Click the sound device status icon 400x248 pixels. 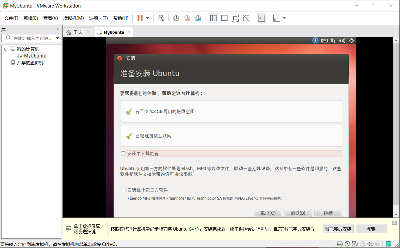(370, 244)
